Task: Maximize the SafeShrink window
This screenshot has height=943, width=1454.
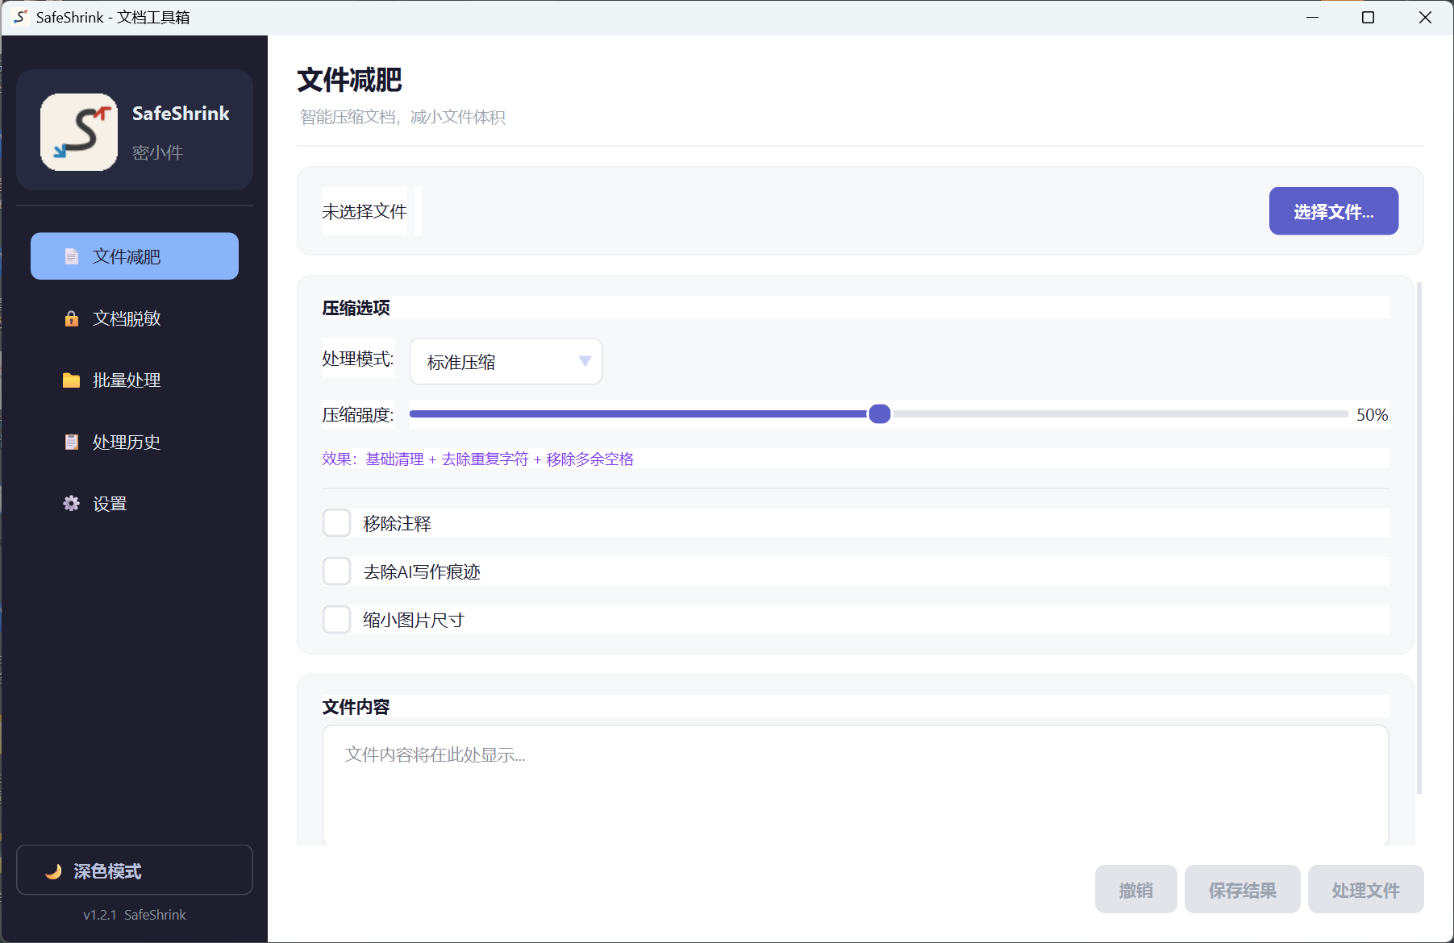Action: (1369, 17)
